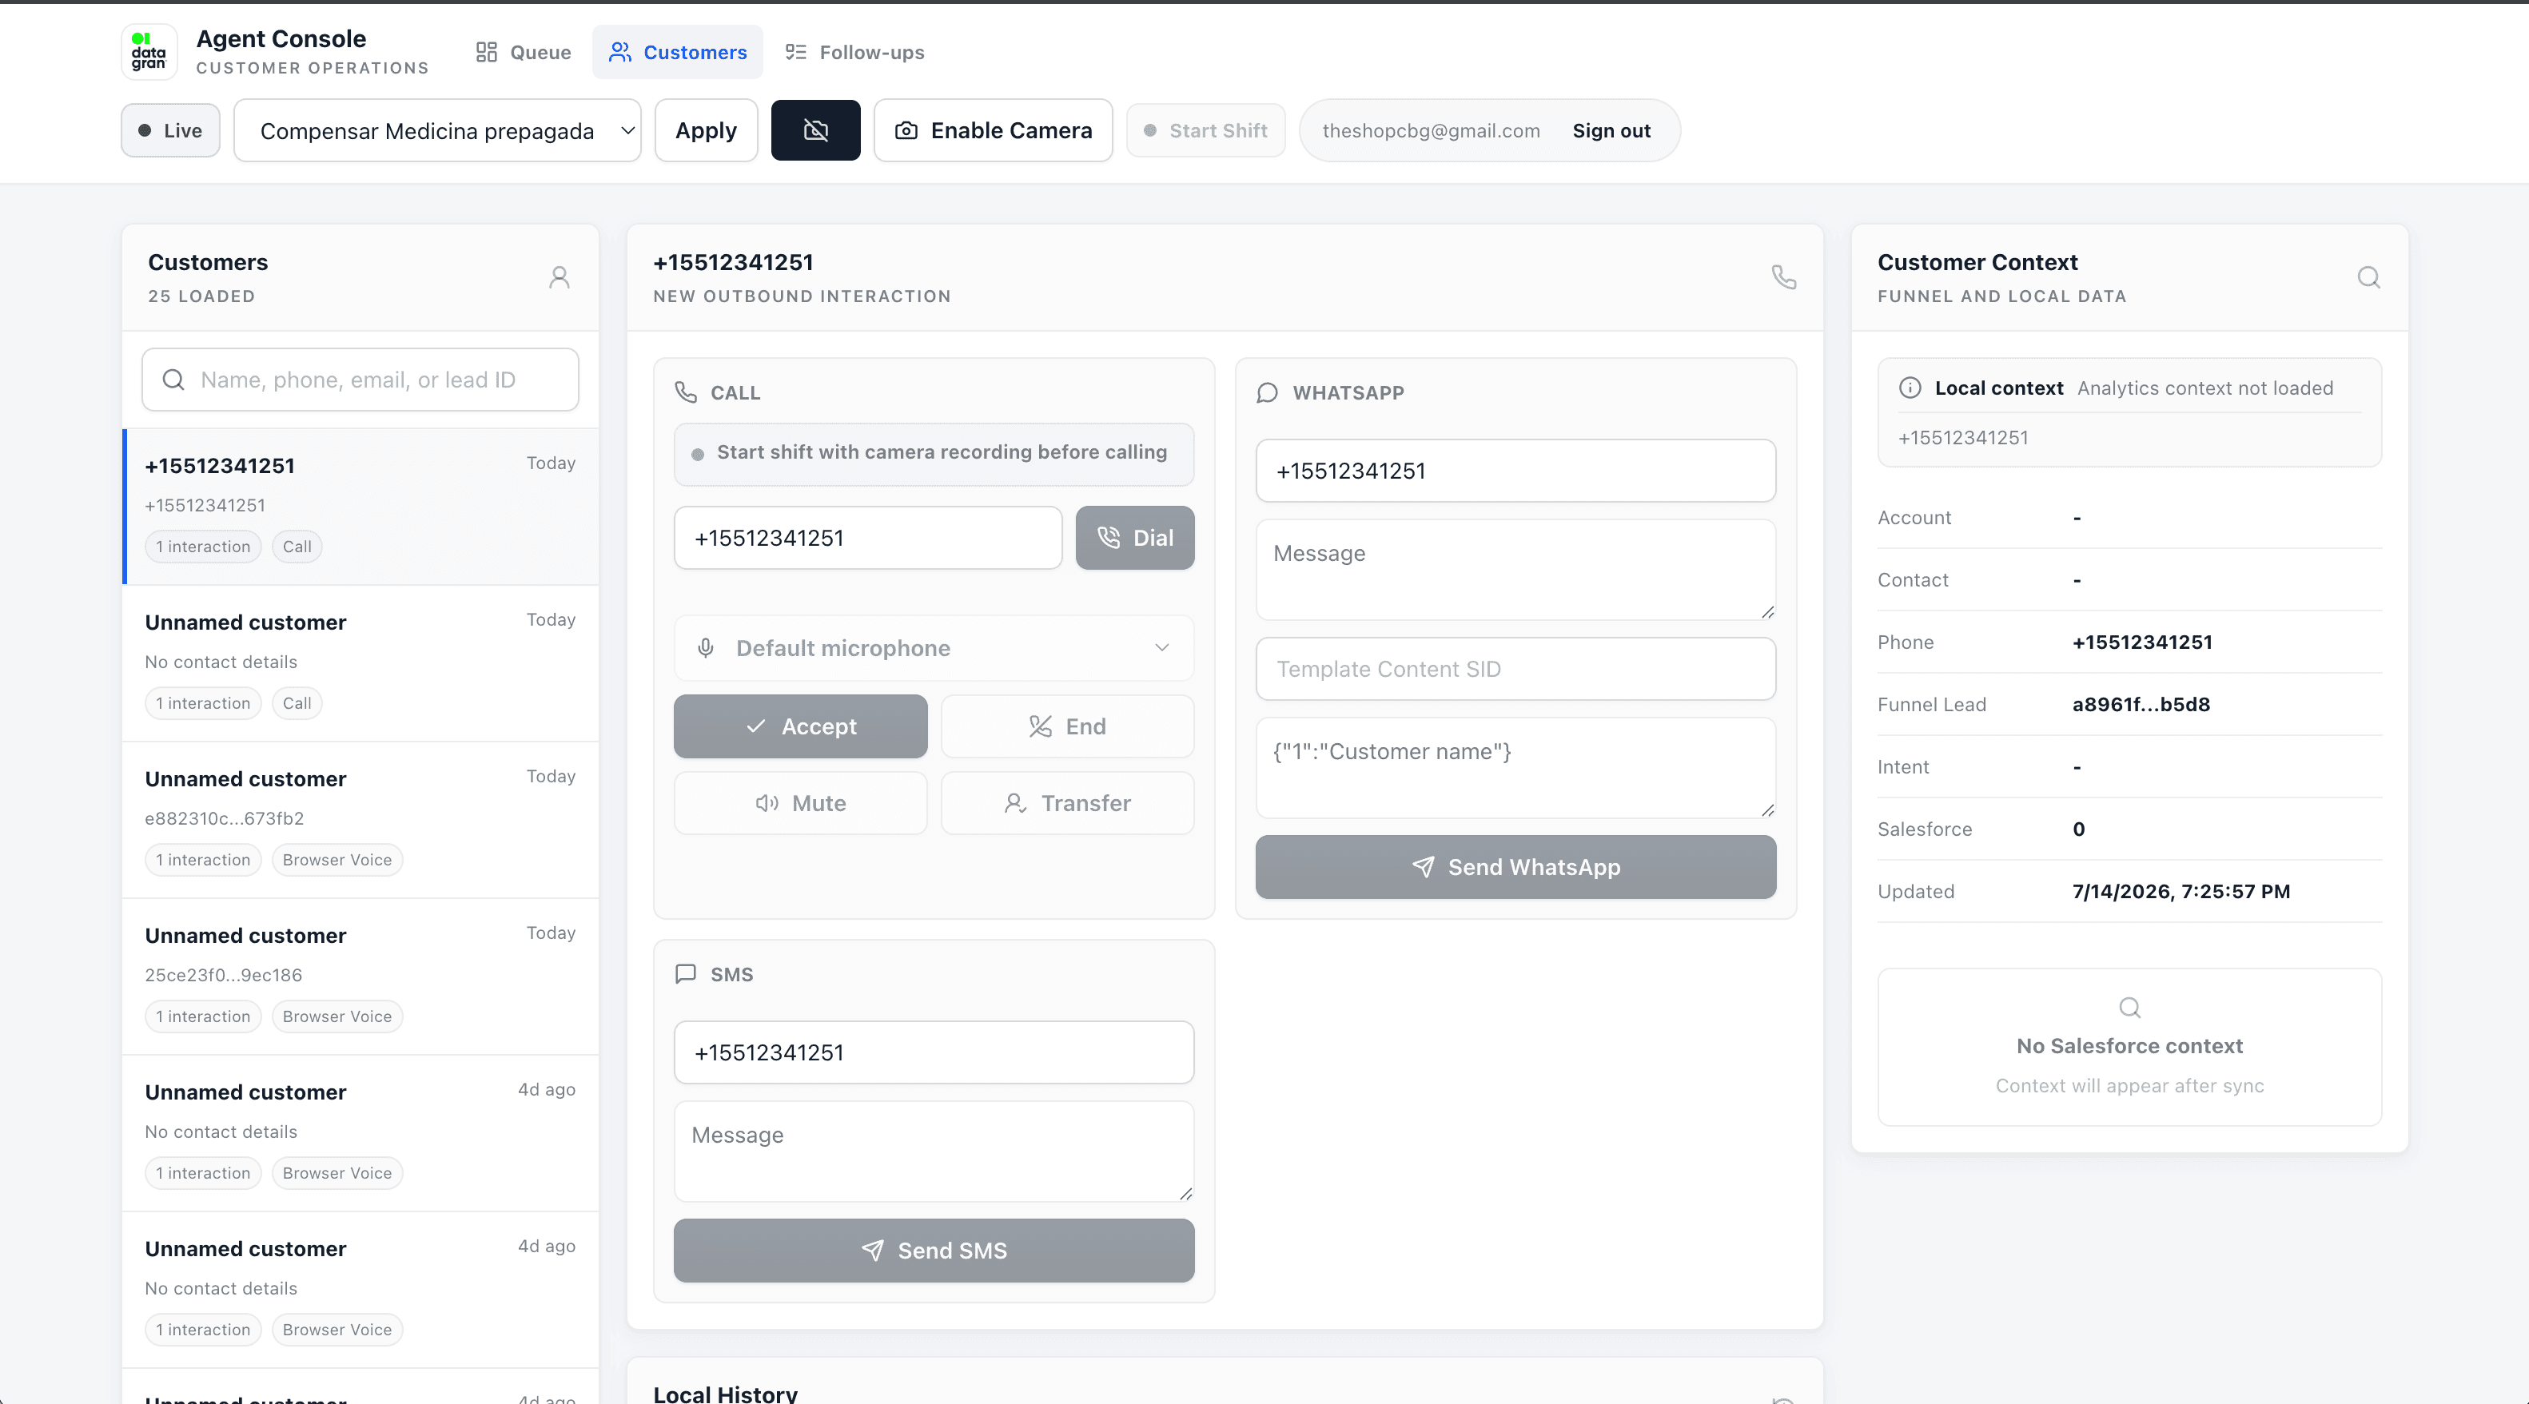Open the Default microphone dropdown

click(934, 648)
